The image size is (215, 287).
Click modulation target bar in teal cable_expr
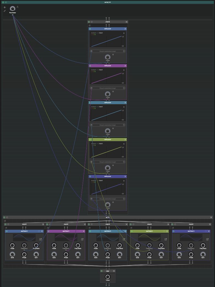[x=108, y=125]
